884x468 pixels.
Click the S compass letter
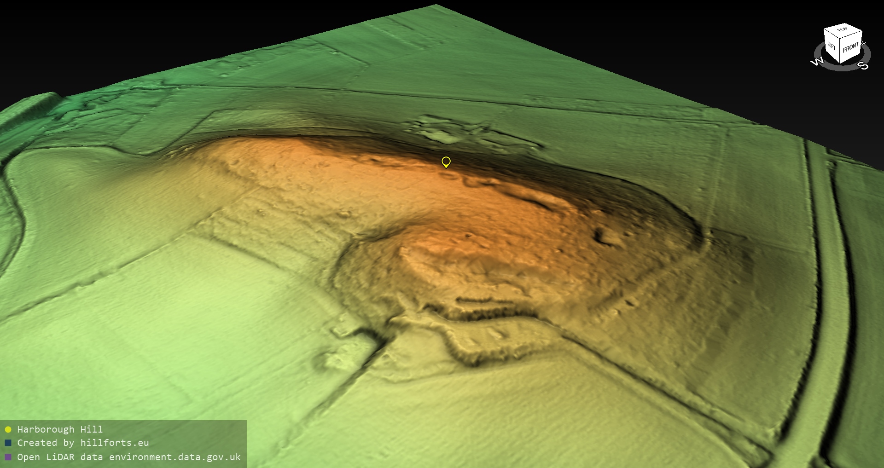pos(863,66)
